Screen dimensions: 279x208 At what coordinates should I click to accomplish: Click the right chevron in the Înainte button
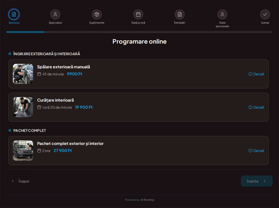click(265, 181)
